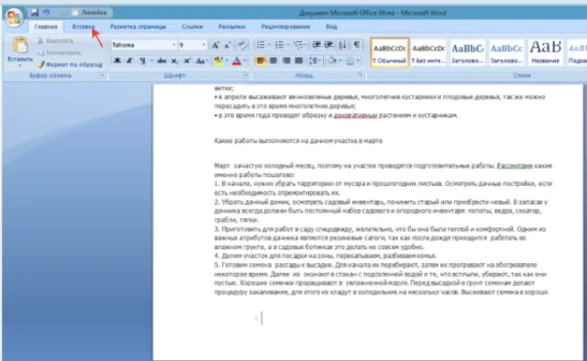Open the font size 9 dropdown
This screenshot has height=361, width=587.
coord(204,45)
